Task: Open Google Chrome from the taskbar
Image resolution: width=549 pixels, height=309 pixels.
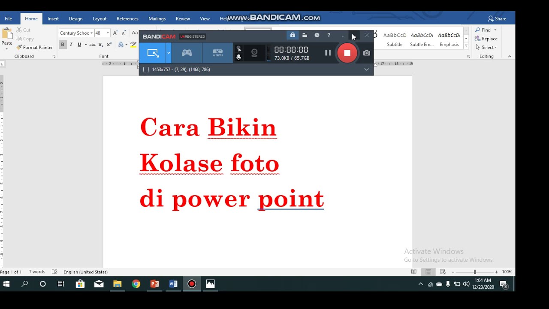Action: click(x=136, y=284)
